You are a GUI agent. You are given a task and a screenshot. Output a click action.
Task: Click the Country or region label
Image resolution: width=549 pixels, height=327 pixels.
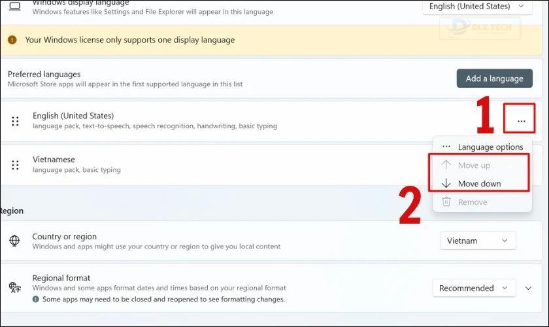(65, 237)
